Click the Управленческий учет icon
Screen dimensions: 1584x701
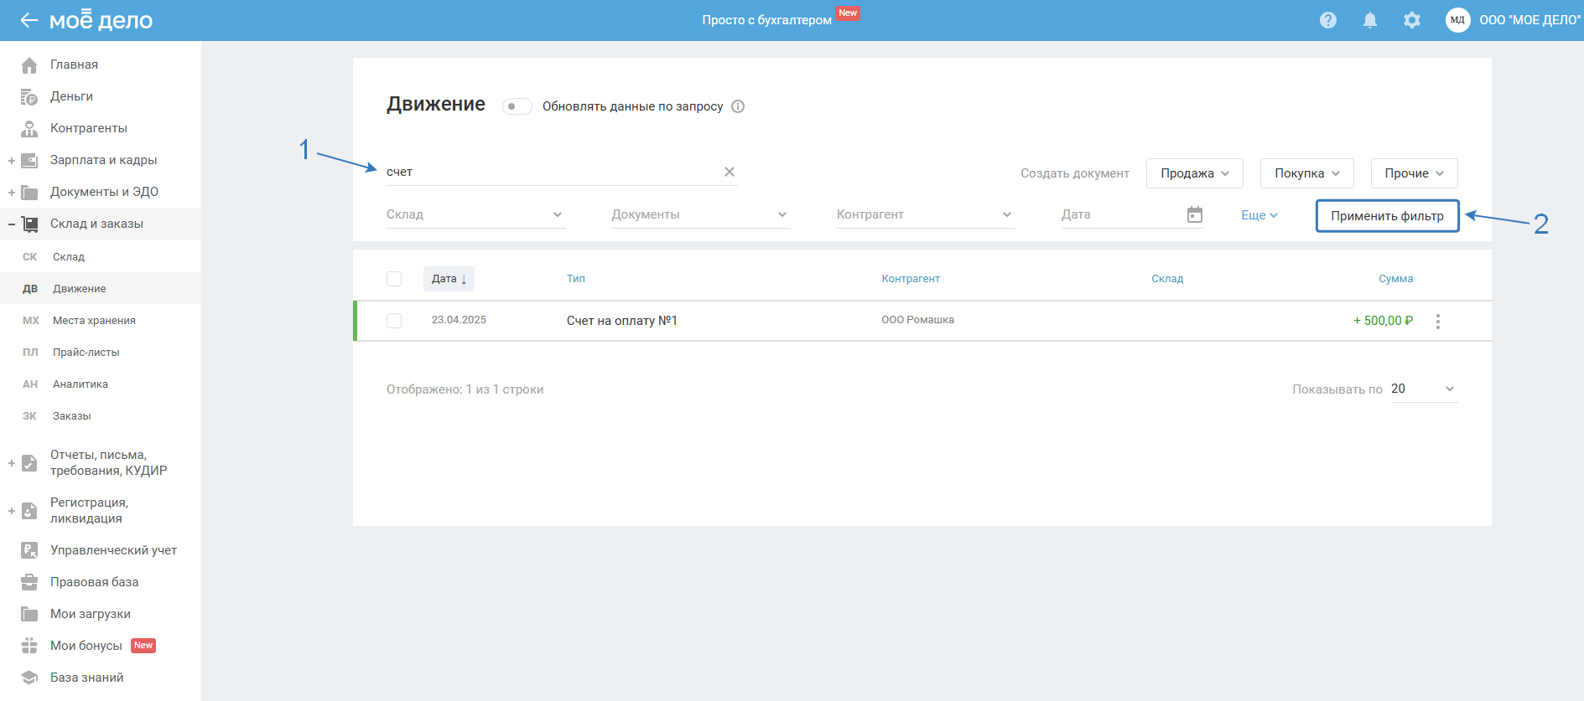pos(29,550)
